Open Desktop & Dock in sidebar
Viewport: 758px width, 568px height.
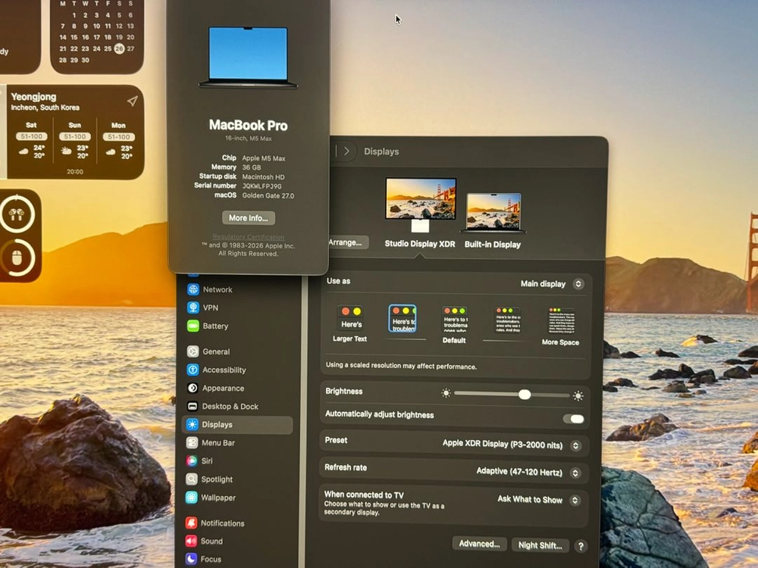[x=230, y=406]
